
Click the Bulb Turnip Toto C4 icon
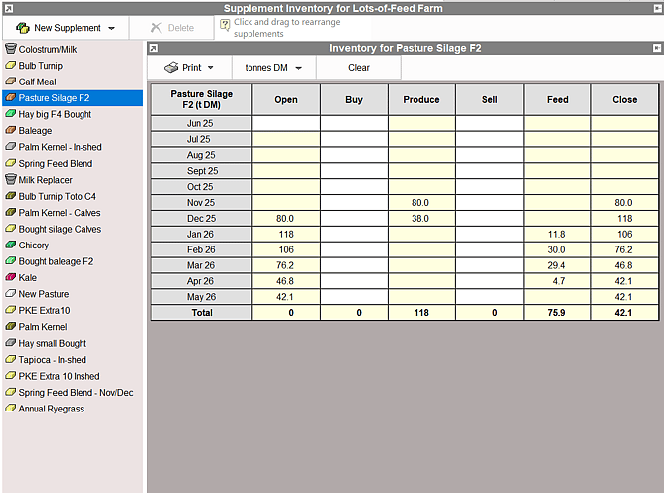coord(11,196)
